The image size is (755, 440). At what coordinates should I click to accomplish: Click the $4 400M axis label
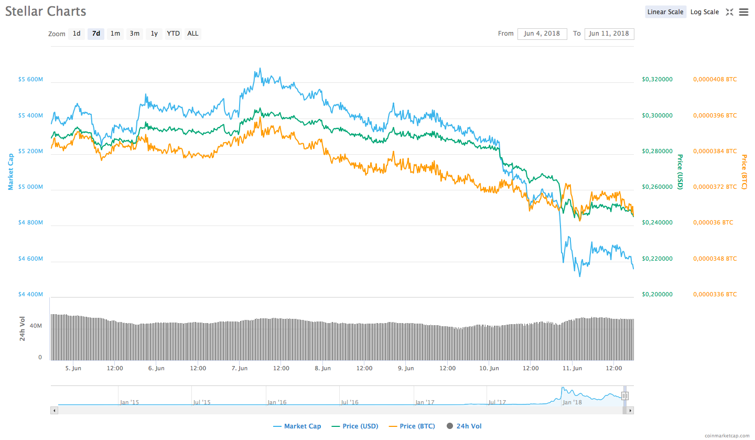point(30,295)
